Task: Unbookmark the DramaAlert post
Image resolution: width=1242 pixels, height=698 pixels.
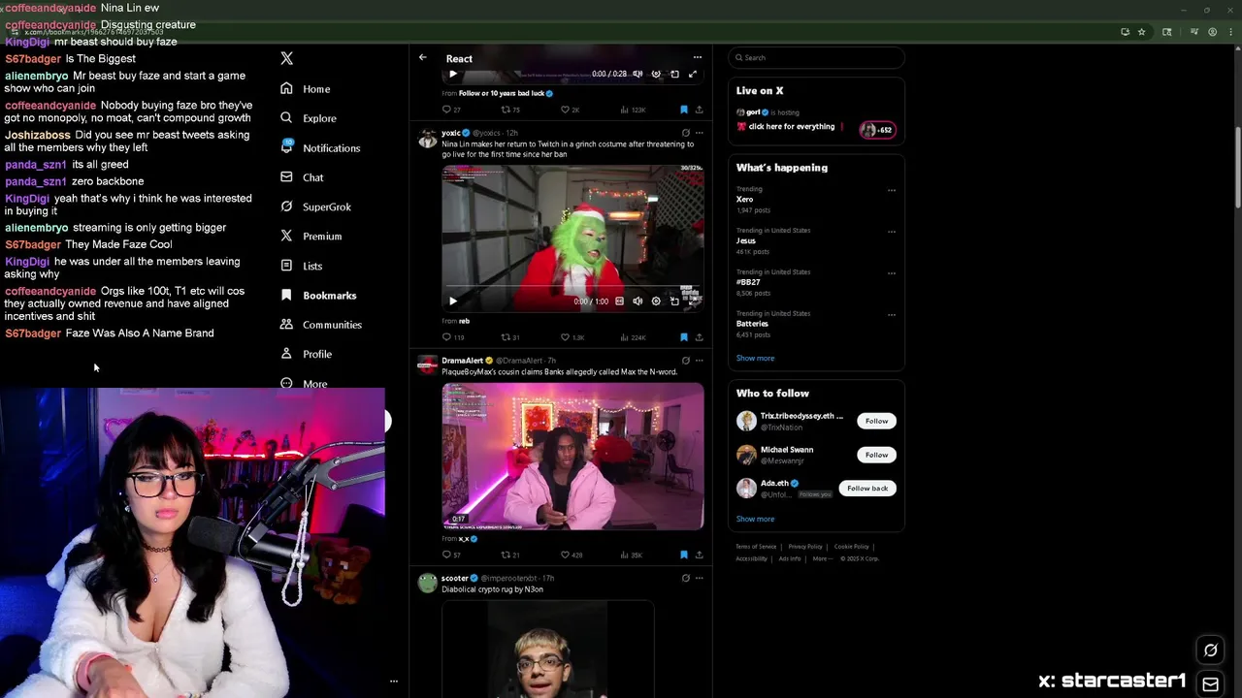Action: (683, 555)
